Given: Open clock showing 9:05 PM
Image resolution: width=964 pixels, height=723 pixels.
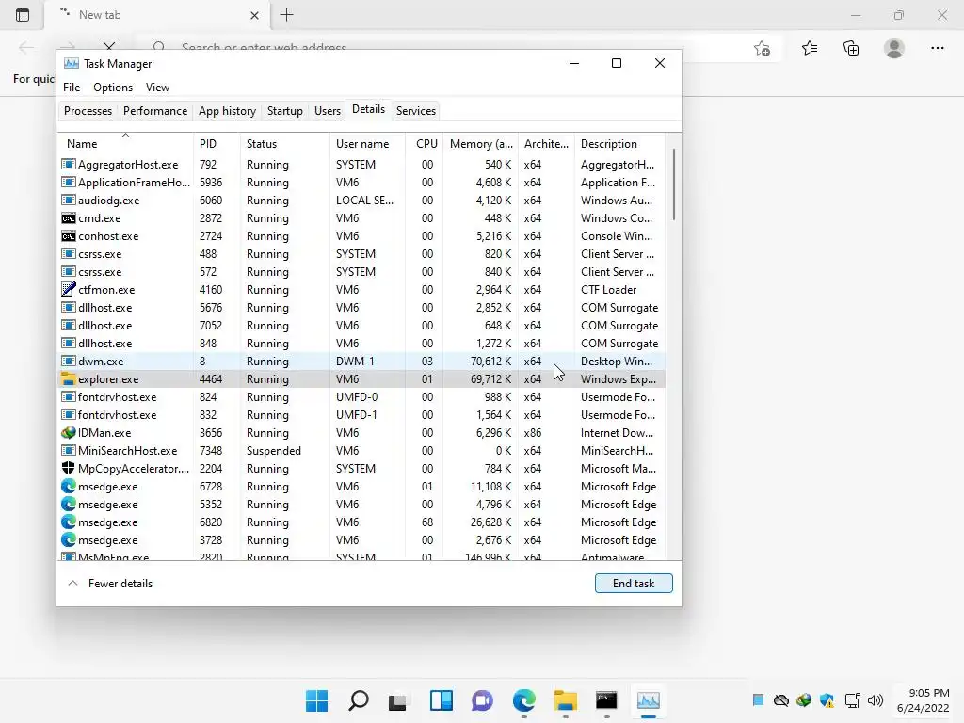Looking at the screenshot, I should click(923, 700).
